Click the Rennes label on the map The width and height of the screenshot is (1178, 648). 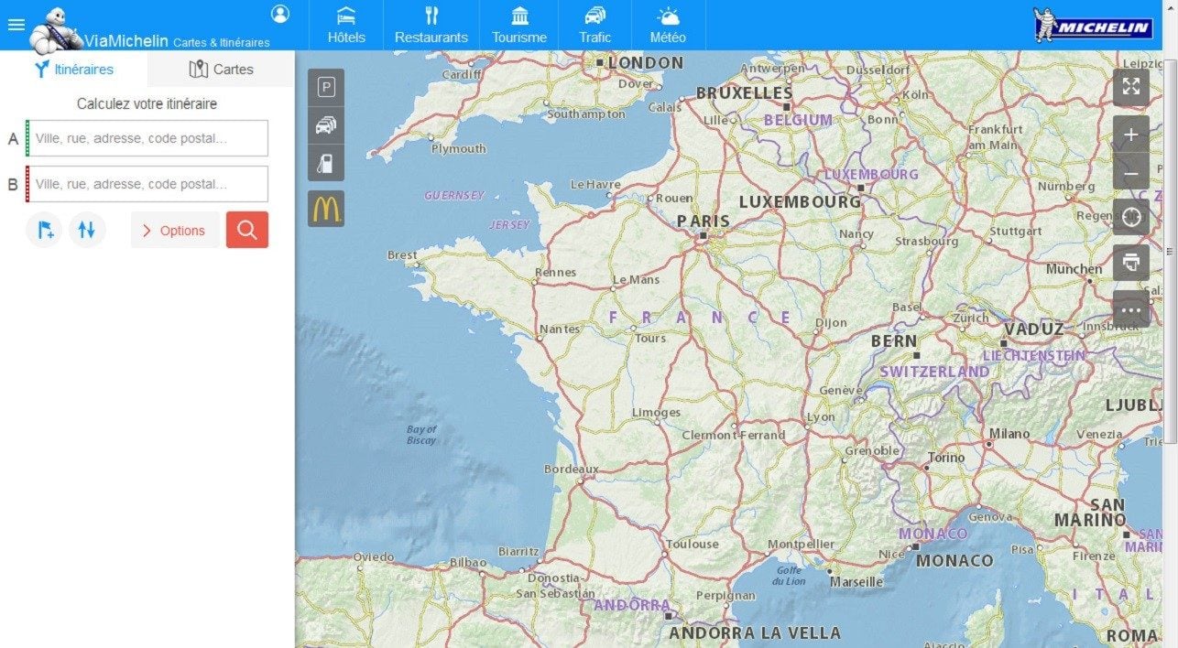(555, 272)
